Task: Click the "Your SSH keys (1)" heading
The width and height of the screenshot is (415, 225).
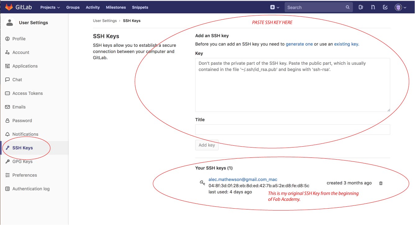Action: tap(214, 168)
